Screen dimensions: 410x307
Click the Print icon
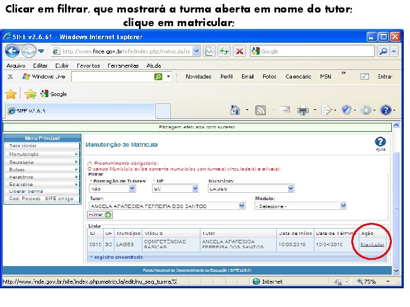[303, 110]
